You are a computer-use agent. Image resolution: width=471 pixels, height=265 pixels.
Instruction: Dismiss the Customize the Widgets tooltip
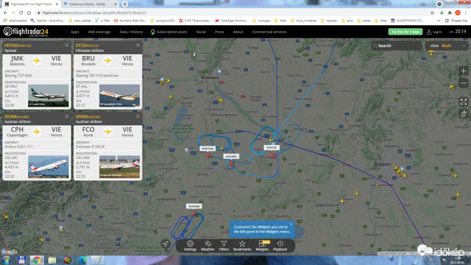coord(291,224)
